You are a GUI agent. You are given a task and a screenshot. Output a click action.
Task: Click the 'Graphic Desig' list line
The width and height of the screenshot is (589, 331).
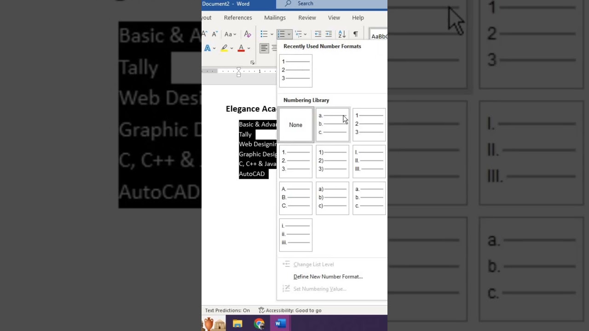pyautogui.click(x=258, y=154)
